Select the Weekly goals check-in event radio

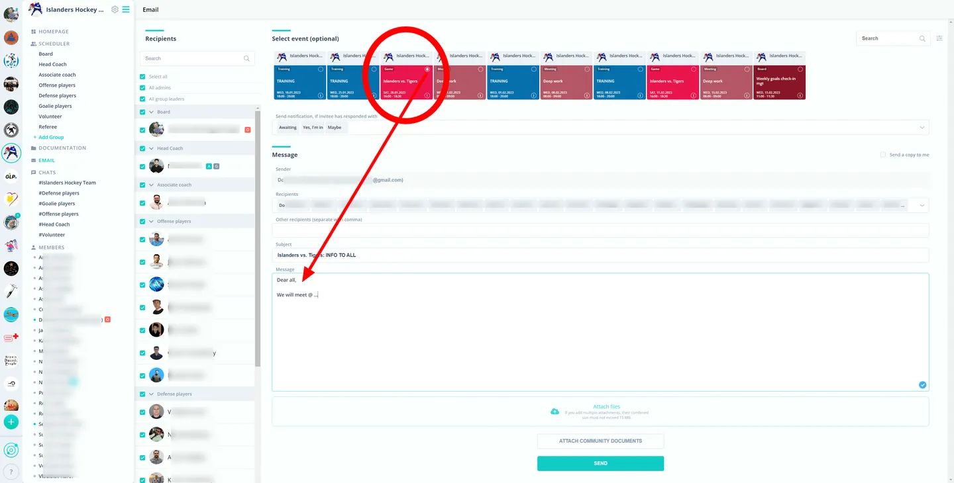[800, 69]
